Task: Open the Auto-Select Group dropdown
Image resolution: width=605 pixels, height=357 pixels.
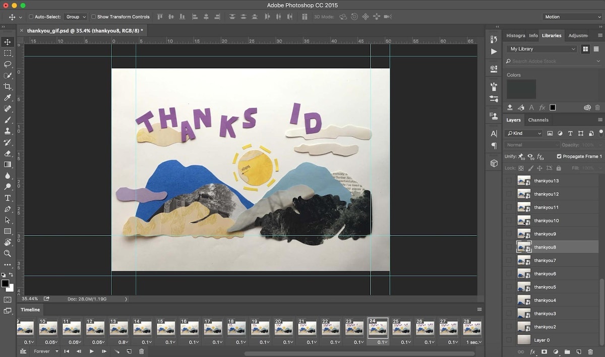Action: pyautogui.click(x=76, y=17)
